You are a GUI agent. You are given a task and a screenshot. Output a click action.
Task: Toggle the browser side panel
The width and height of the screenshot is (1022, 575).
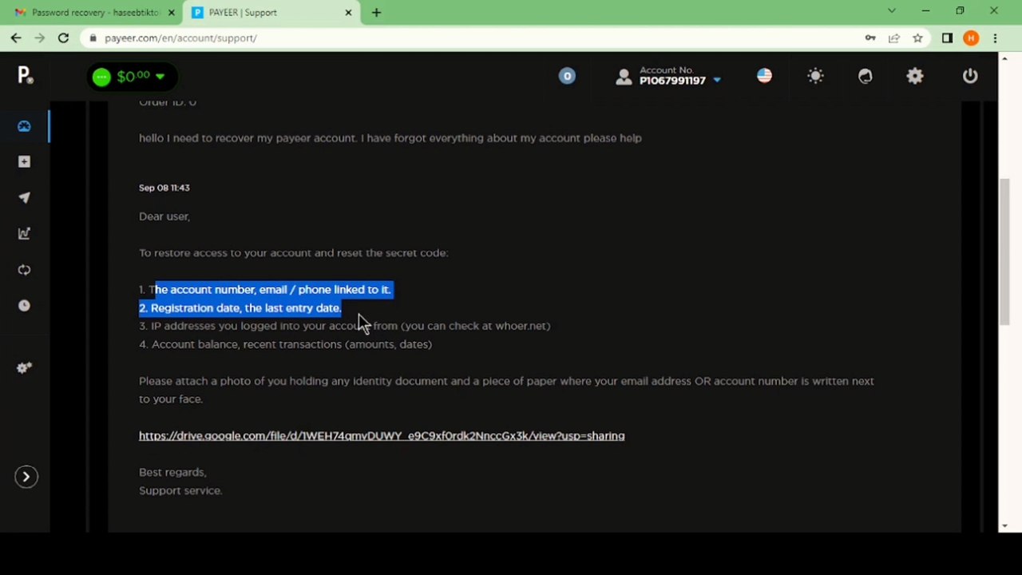pos(947,38)
